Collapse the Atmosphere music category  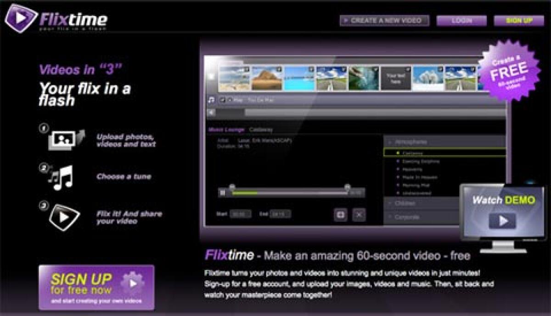click(x=444, y=142)
